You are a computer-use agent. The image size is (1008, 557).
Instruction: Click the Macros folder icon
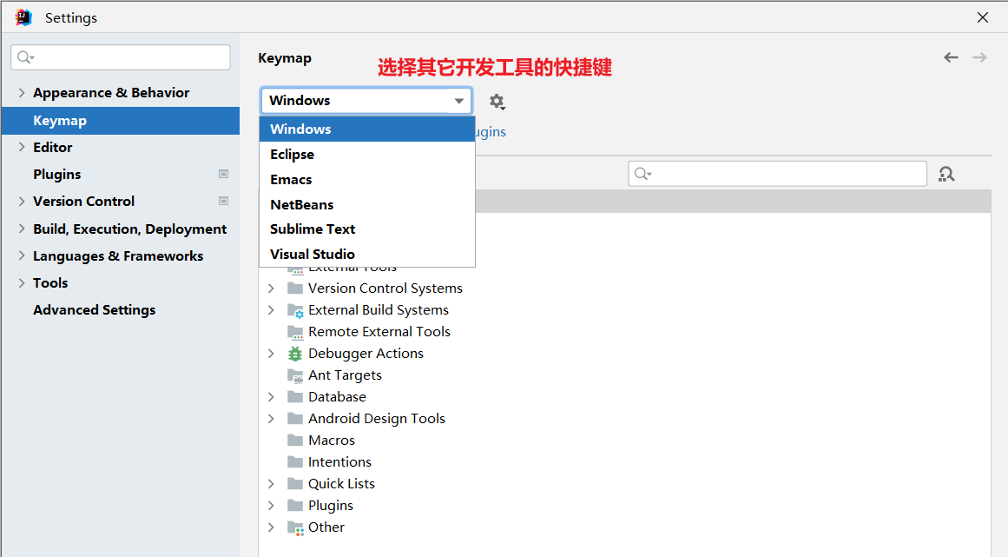click(x=295, y=440)
